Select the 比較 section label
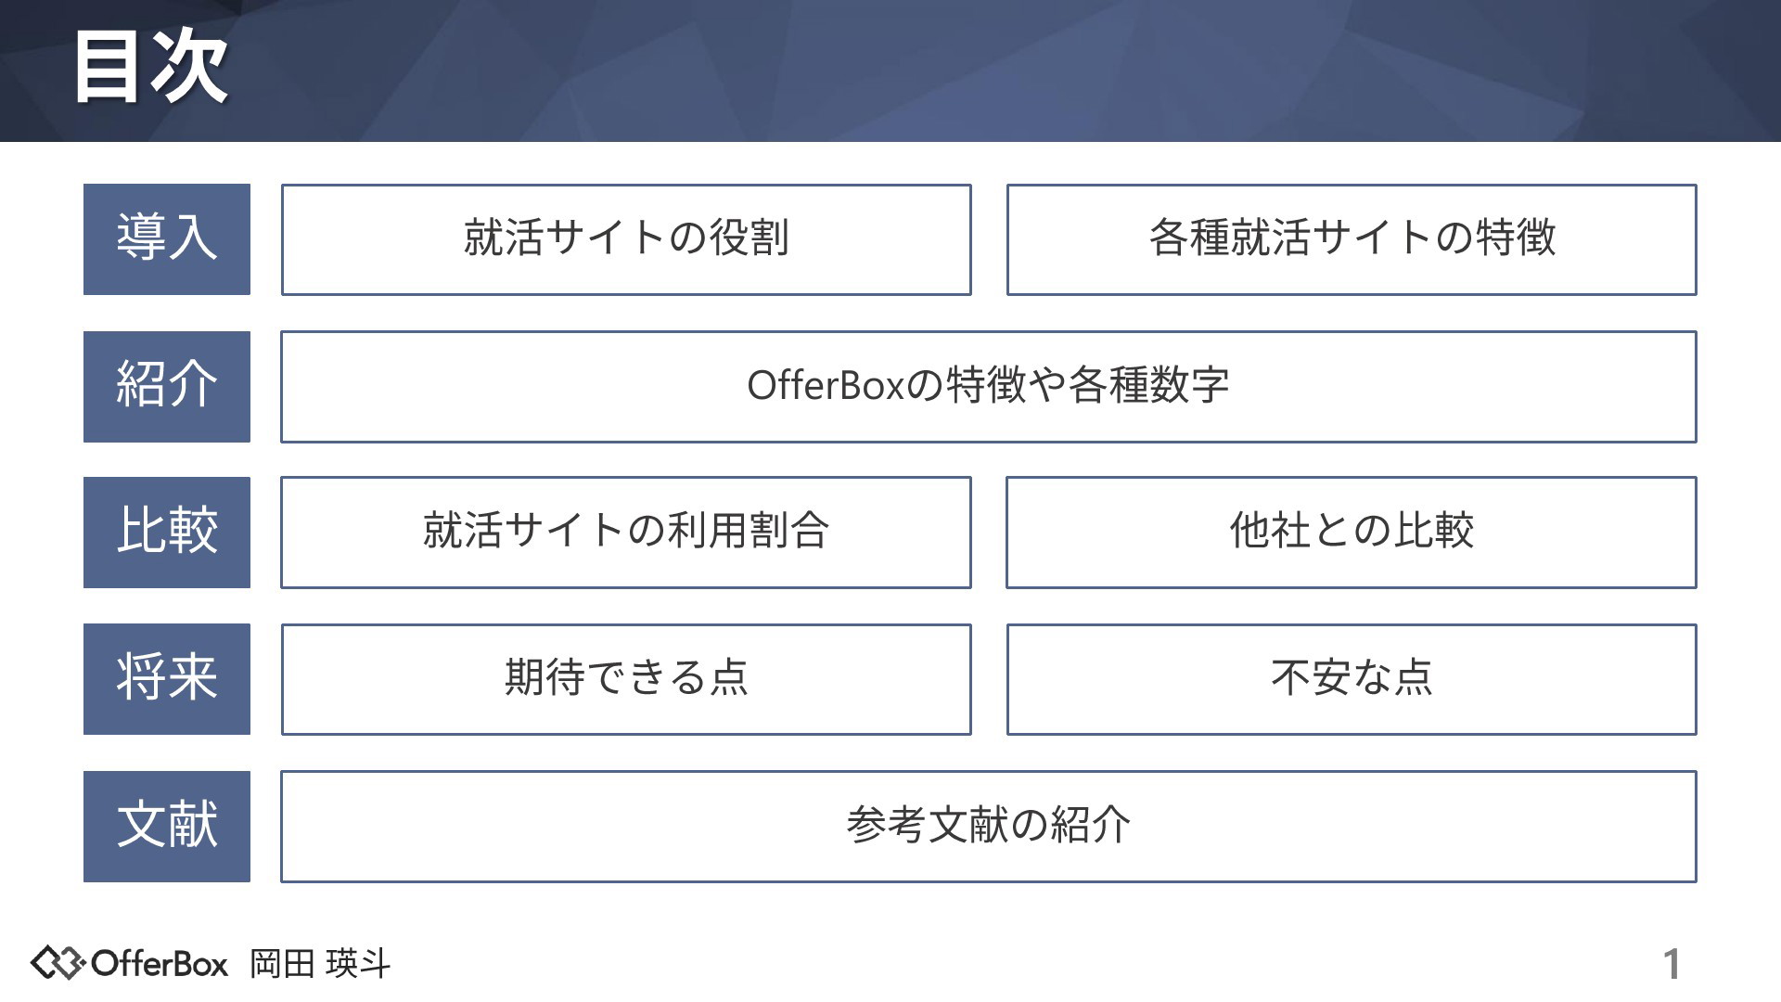This screenshot has height=1002, width=1781. click(167, 533)
